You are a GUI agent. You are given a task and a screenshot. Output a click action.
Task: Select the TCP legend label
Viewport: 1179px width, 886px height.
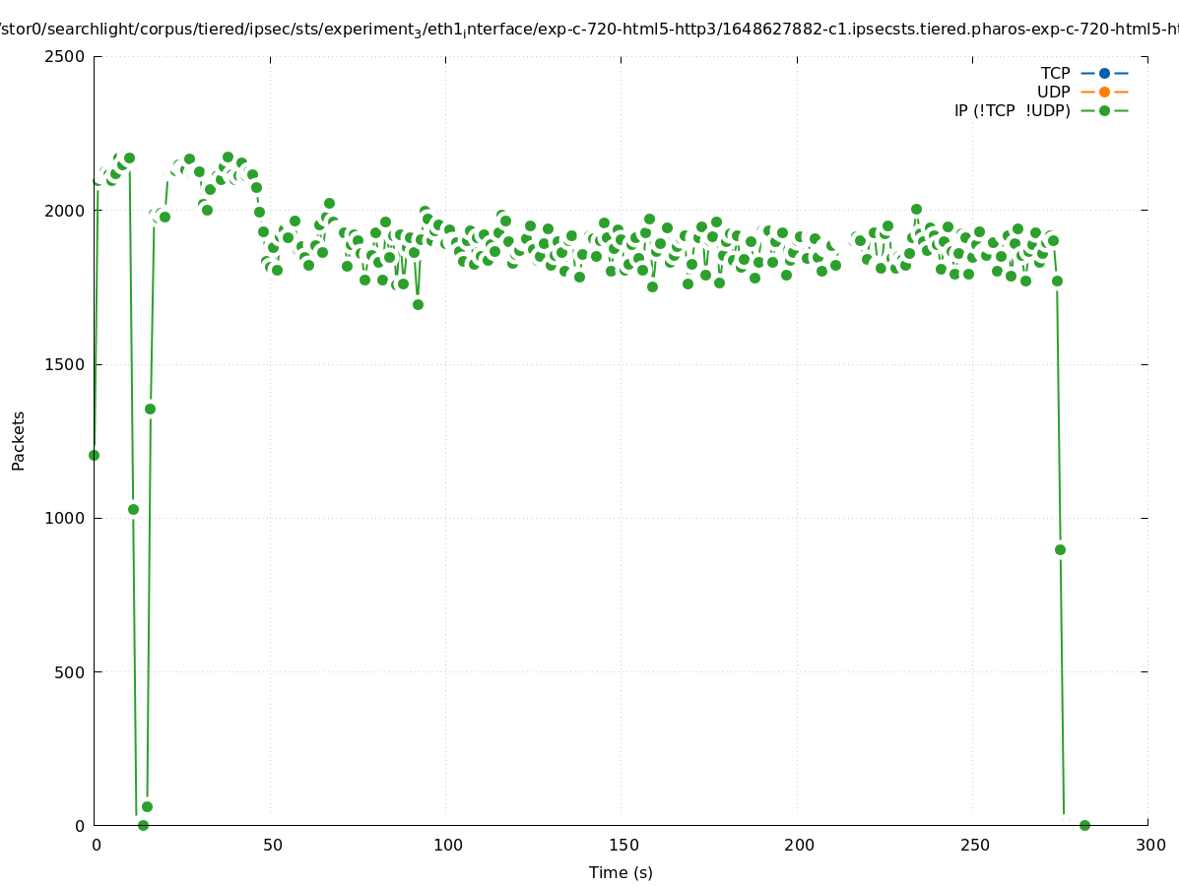(1055, 73)
